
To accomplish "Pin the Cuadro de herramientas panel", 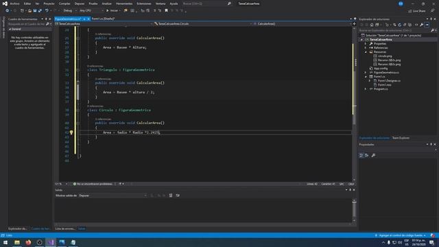I will coord(46,19).
